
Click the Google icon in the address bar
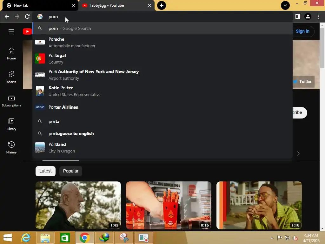(x=40, y=17)
